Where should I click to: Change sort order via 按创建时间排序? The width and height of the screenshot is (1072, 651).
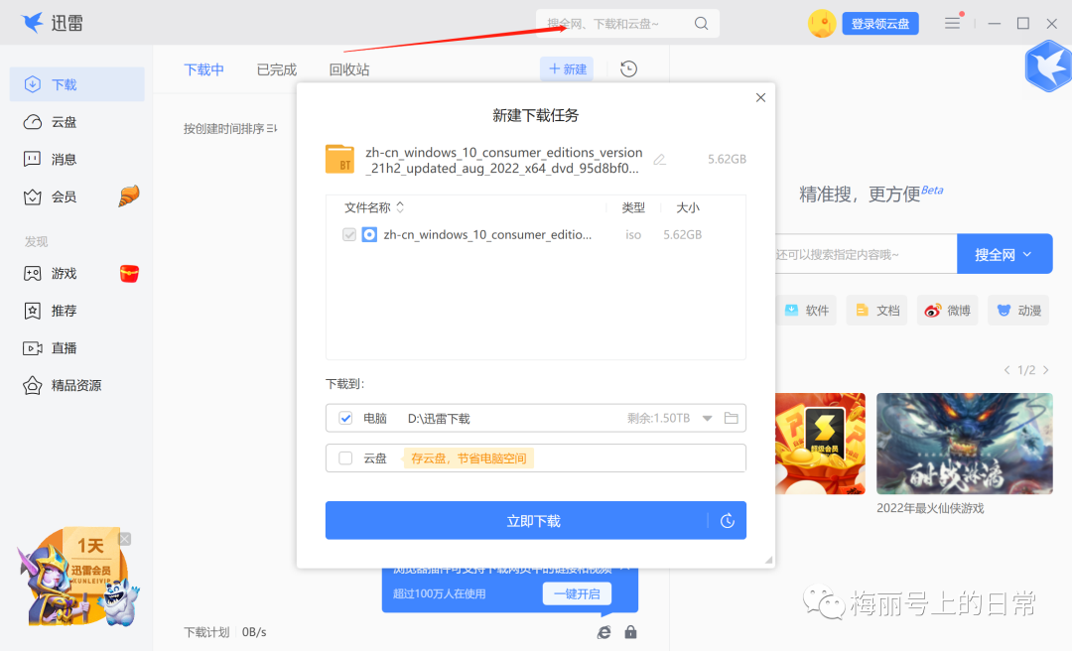pos(230,129)
